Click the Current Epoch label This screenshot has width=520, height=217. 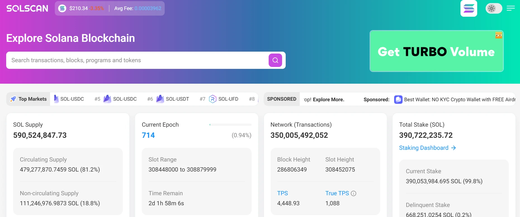point(160,125)
